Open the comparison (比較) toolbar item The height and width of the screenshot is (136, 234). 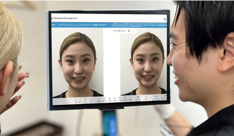[x=146, y=98]
